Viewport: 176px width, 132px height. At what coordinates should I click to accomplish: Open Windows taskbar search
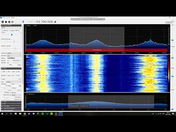7,114
